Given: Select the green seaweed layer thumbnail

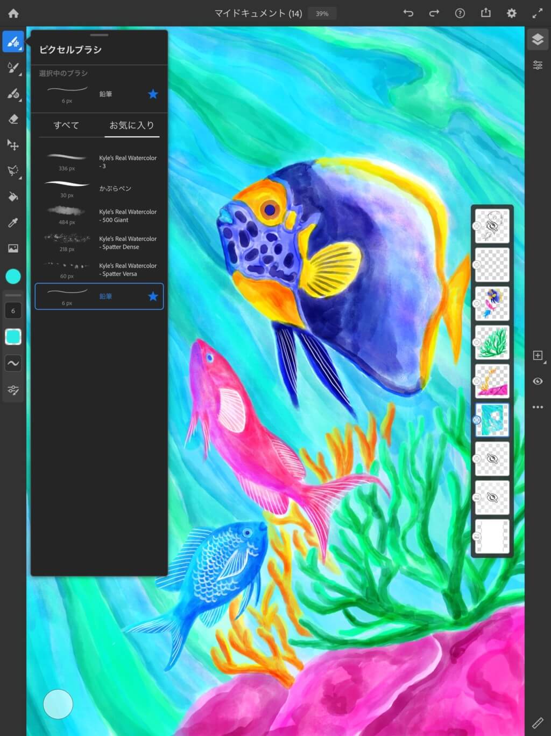Looking at the screenshot, I should (x=492, y=343).
